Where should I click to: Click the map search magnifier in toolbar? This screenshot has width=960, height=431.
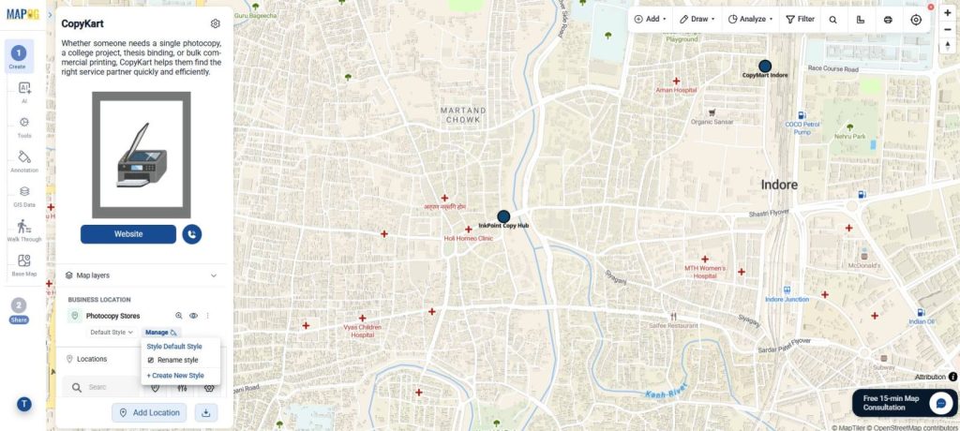833,20
